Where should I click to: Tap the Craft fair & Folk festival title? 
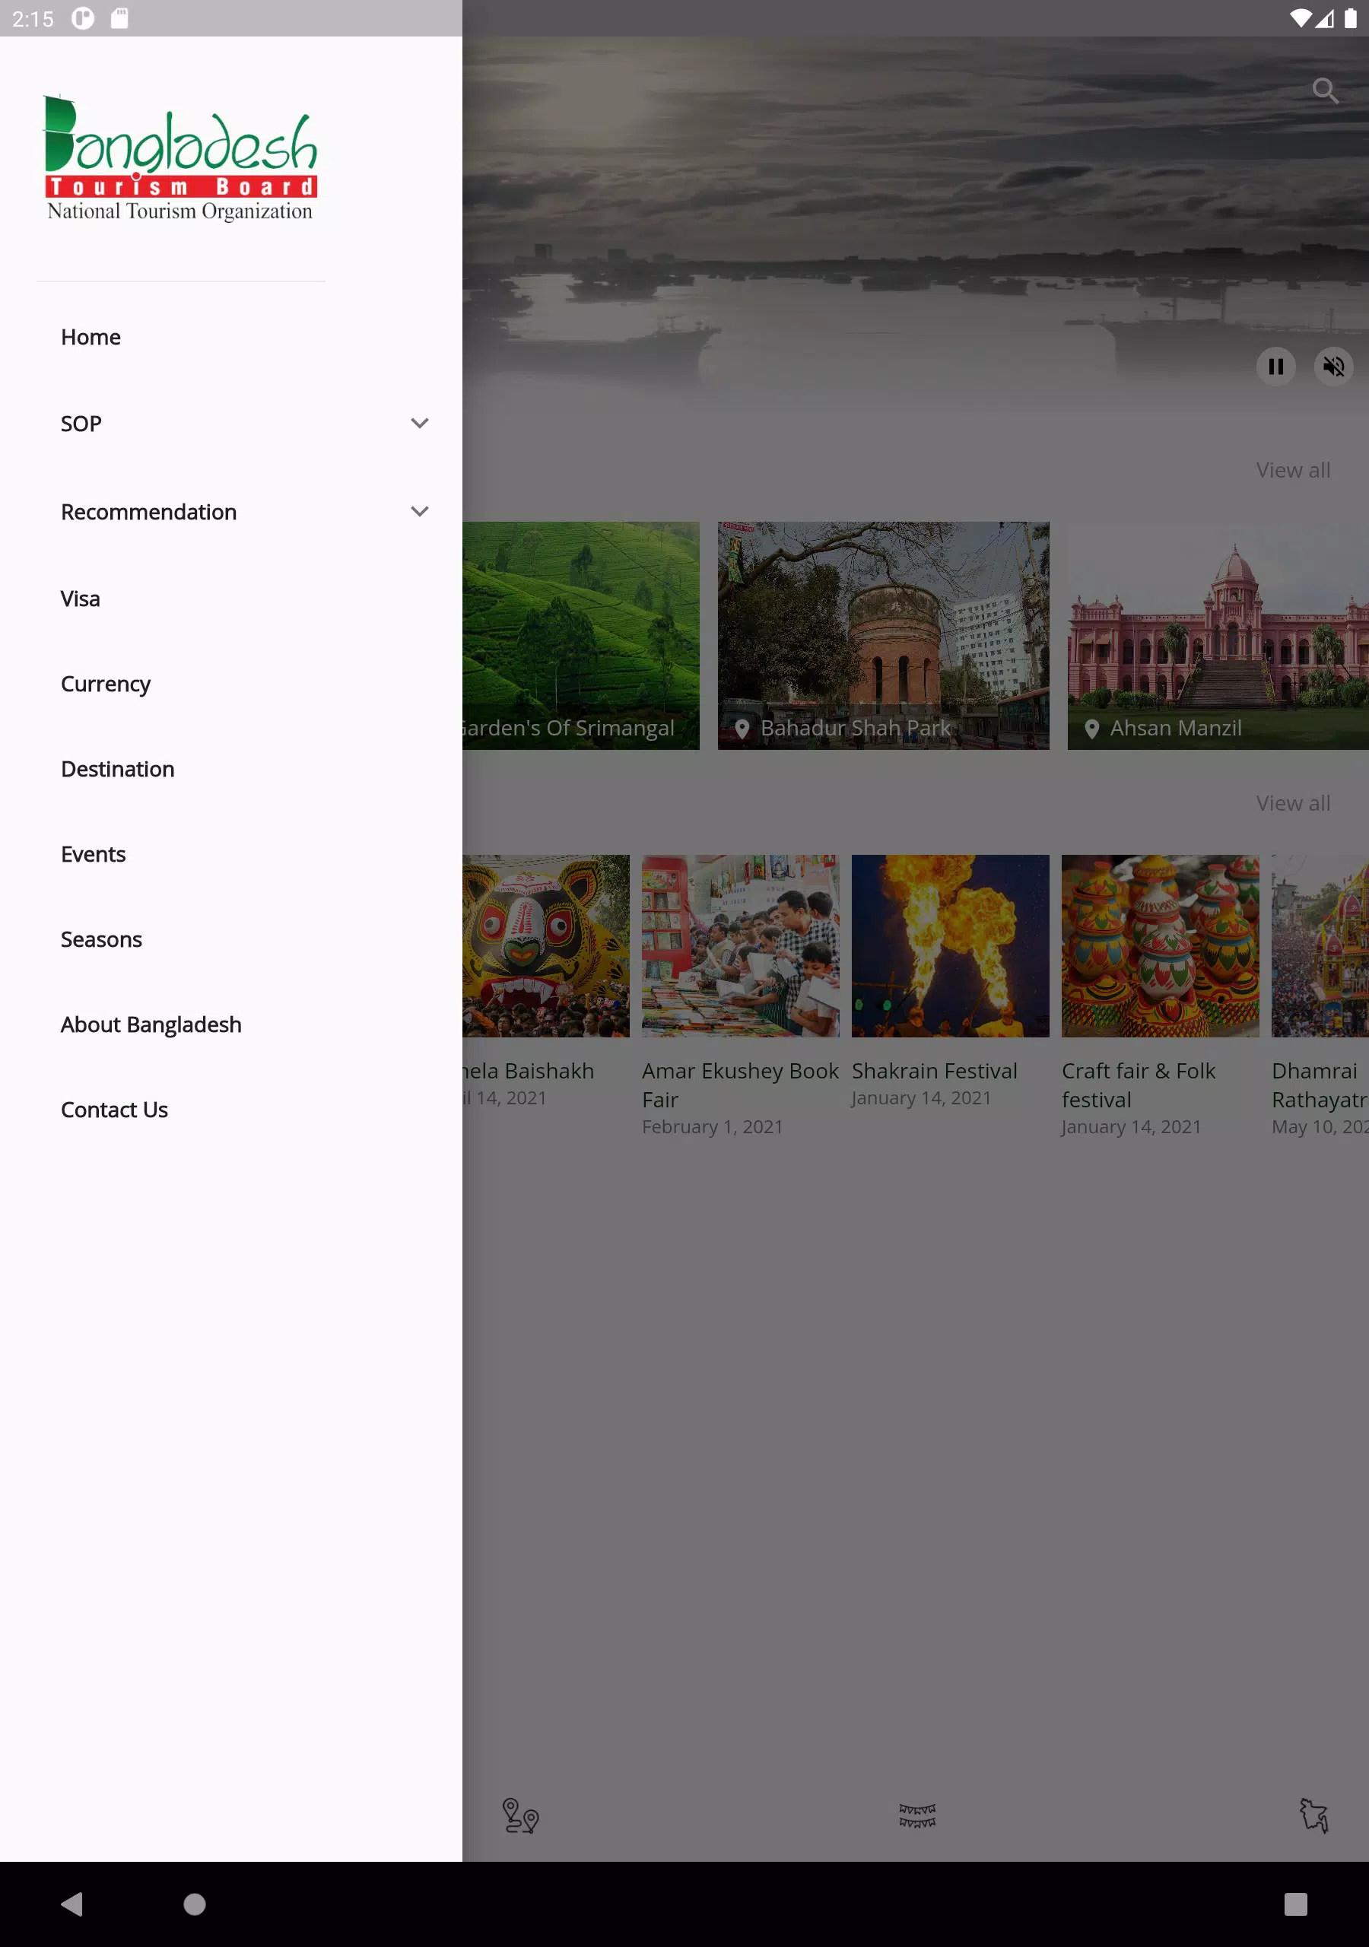[x=1139, y=1085]
